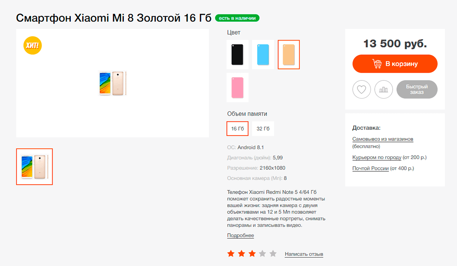Click the shopping cart icon in orange button
Image resolution: width=457 pixels, height=266 pixels.
click(x=377, y=64)
